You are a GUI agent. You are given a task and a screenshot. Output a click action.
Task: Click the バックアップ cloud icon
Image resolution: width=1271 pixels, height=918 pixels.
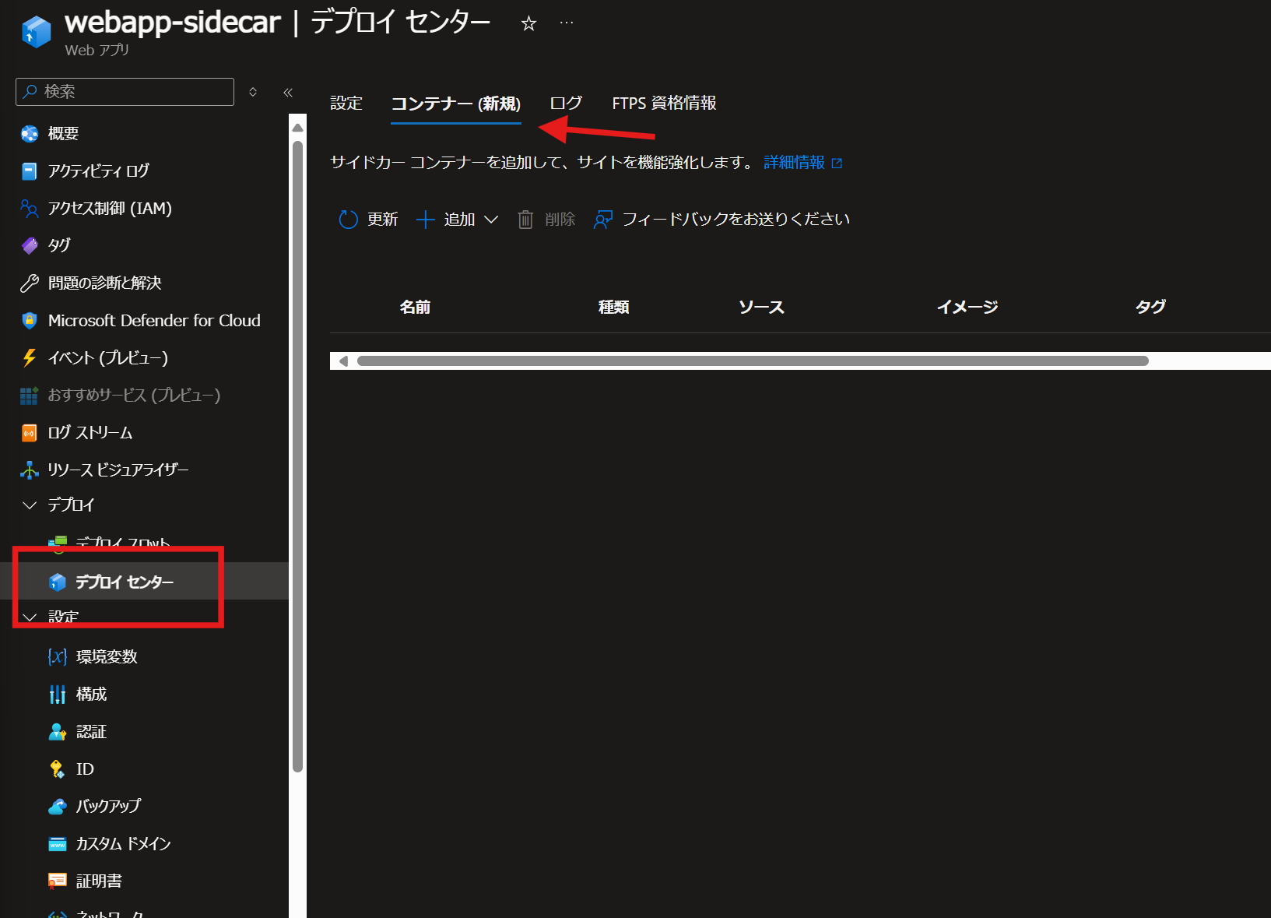(x=58, y=806)
